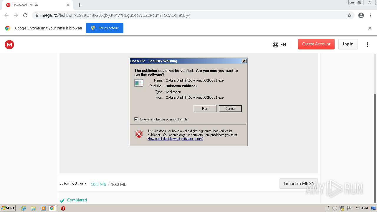Click the taskbar clock 2:10 PM
377x212 pixels.
click(362, 208)
